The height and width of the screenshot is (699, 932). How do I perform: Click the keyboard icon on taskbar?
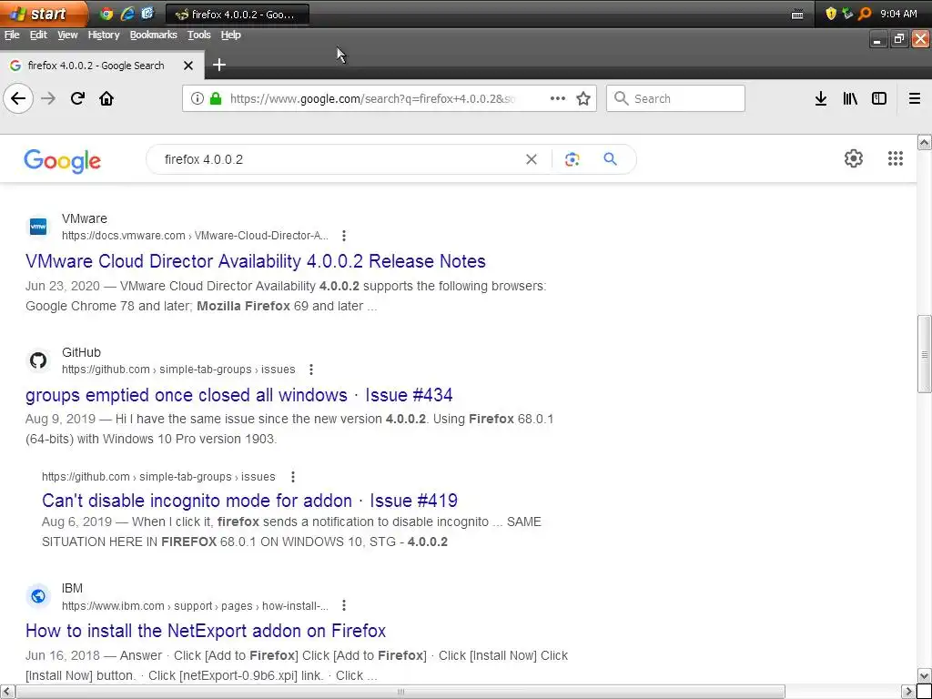click(x=797, y=15)
